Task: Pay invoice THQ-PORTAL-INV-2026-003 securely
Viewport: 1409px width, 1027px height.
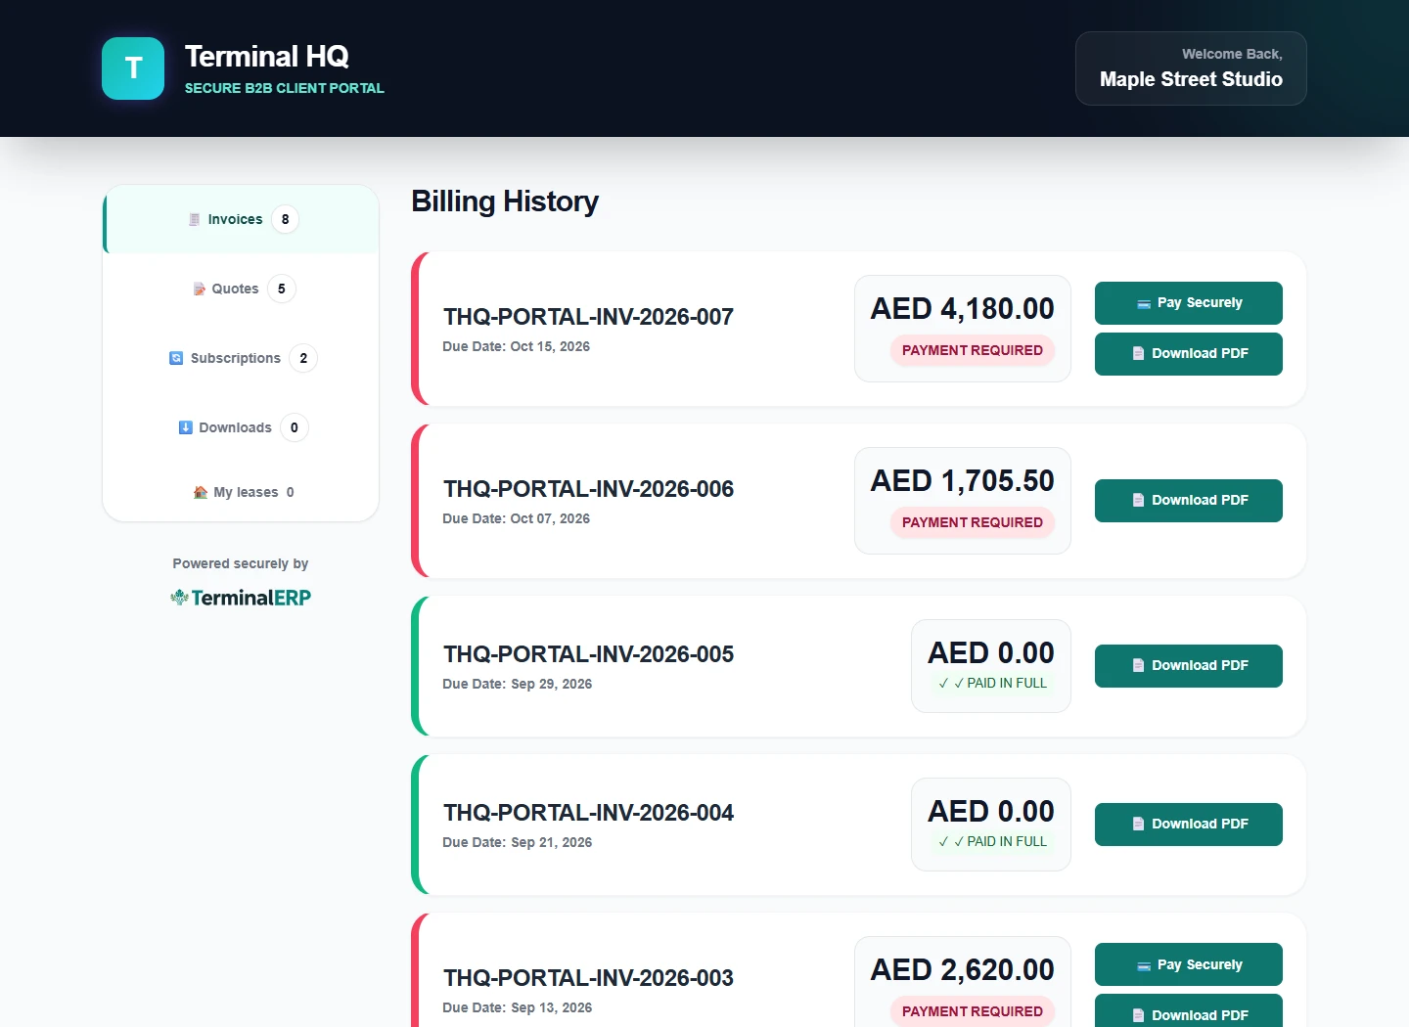Action: 1189,964
